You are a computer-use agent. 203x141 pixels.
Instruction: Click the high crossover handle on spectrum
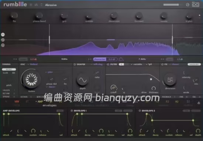172,40
